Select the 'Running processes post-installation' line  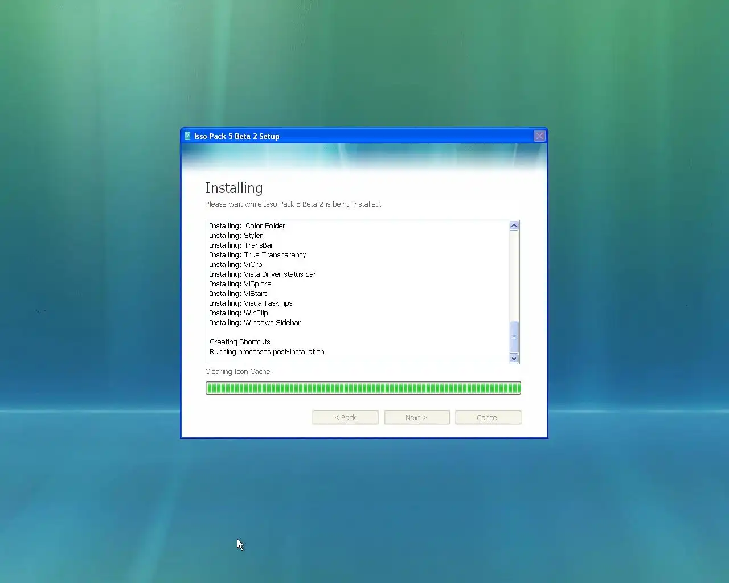coord(267,352)
